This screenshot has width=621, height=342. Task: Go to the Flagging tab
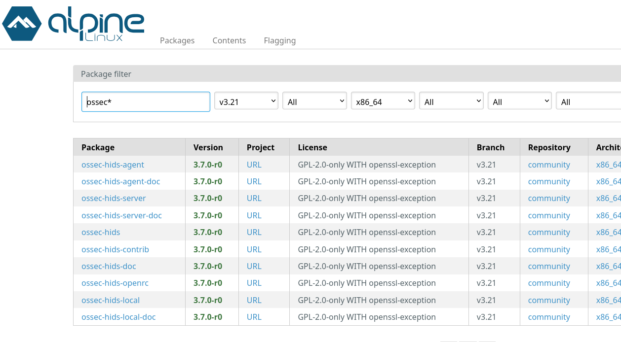pyautogui.click(x=280, y=40)
